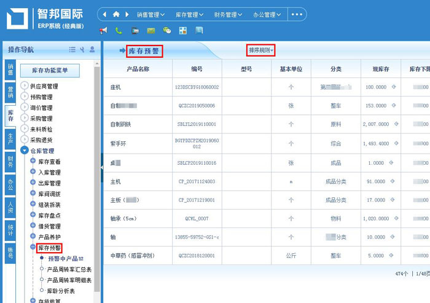This screenshot has width=430, height=303.
Task: Collapse the 仓库管理 tree node
Action: [x=25, y=151]
